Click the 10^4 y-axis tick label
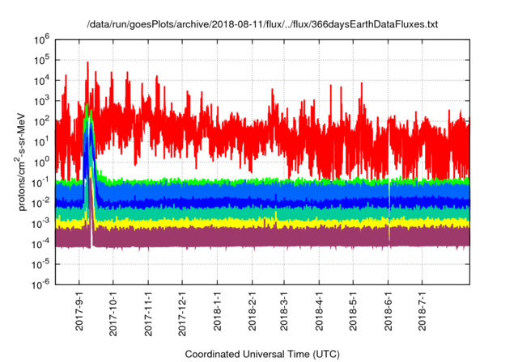 41,80
